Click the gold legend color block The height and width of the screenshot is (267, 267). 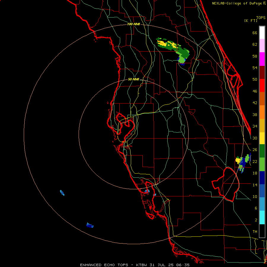coord(262,125)
